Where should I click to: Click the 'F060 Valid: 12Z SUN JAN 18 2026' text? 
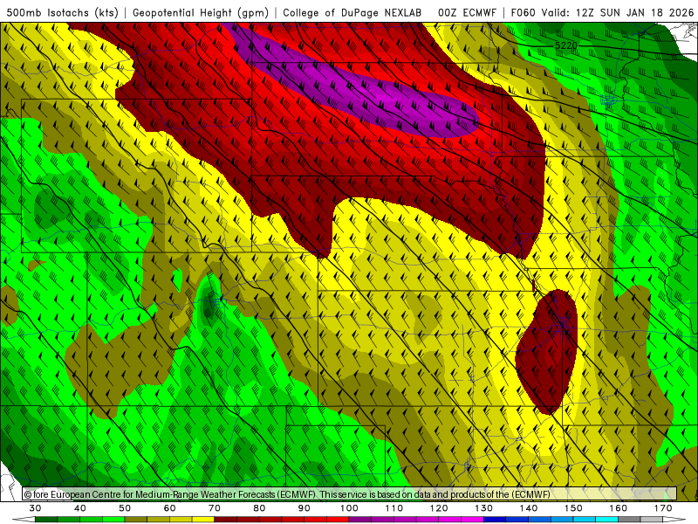(x=602, y=12)
